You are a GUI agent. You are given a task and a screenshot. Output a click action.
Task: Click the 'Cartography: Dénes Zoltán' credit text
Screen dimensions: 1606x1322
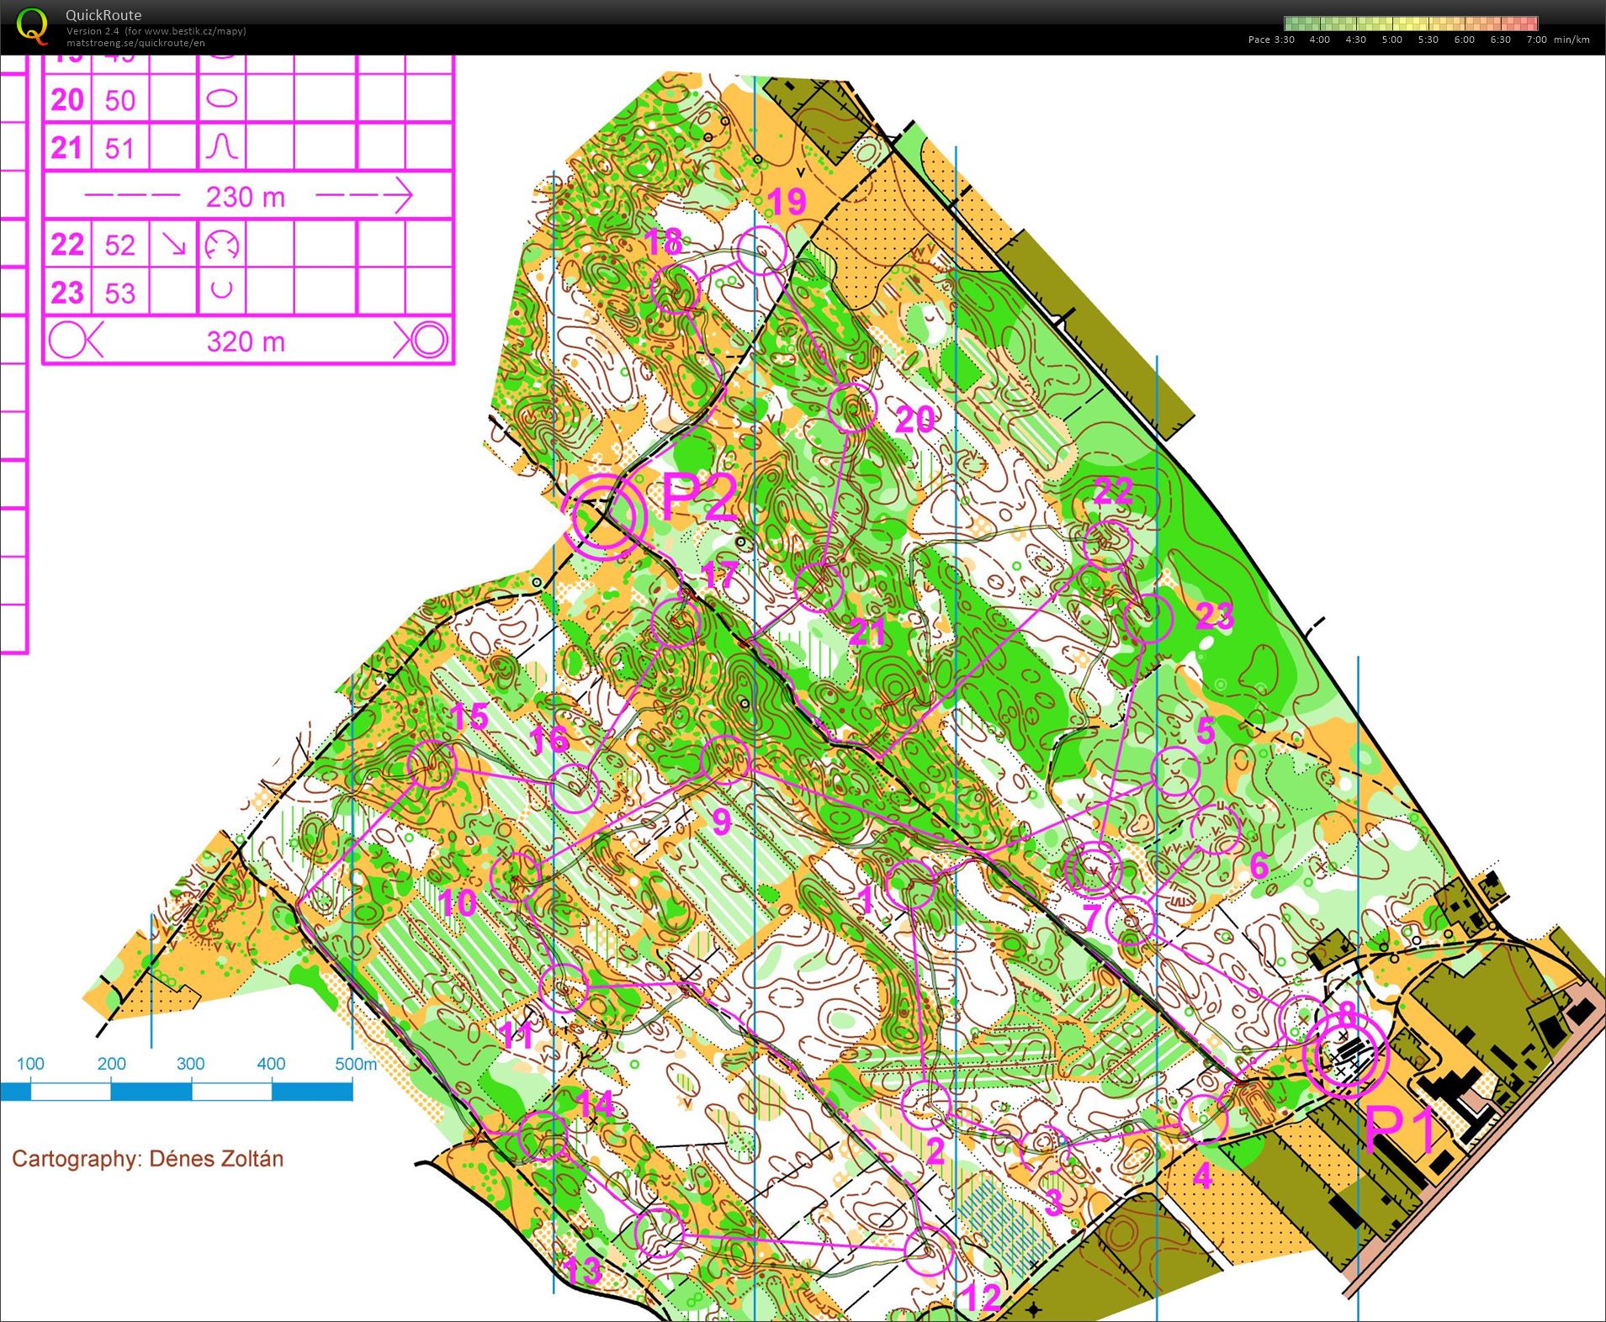(147, 1159)
